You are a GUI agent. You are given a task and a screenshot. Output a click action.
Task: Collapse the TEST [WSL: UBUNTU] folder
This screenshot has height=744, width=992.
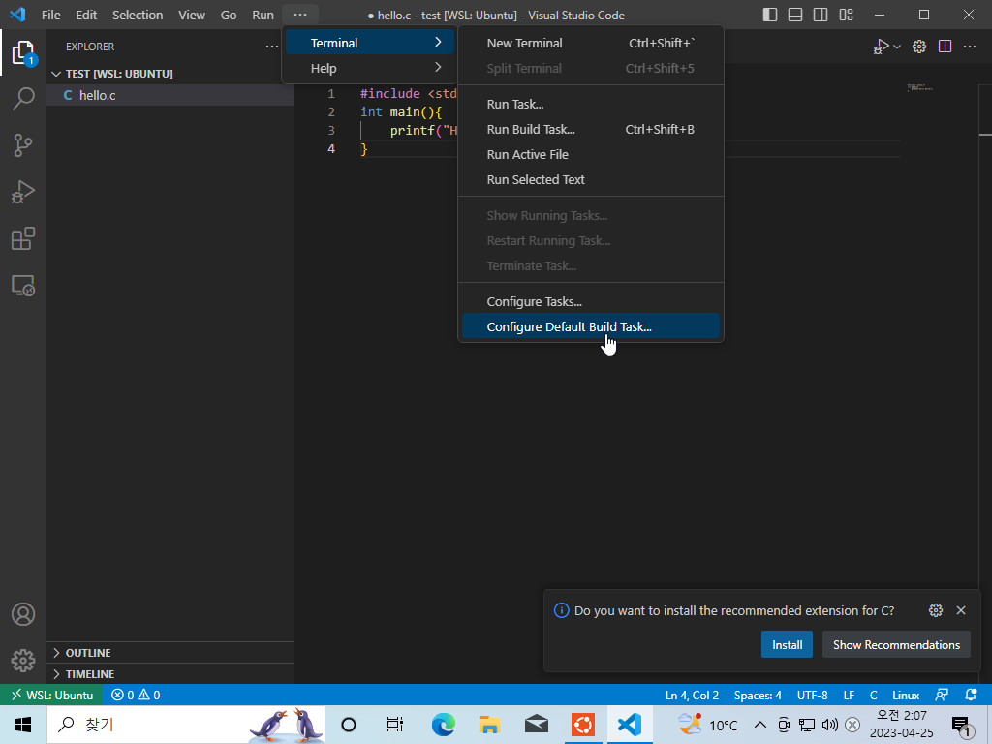pyautogui.click(x=170, y=74)
